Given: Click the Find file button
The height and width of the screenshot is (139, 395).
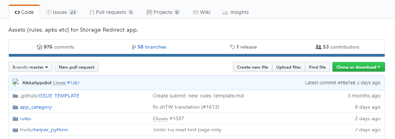Looking at the screenshot, I should coord(317,67).
